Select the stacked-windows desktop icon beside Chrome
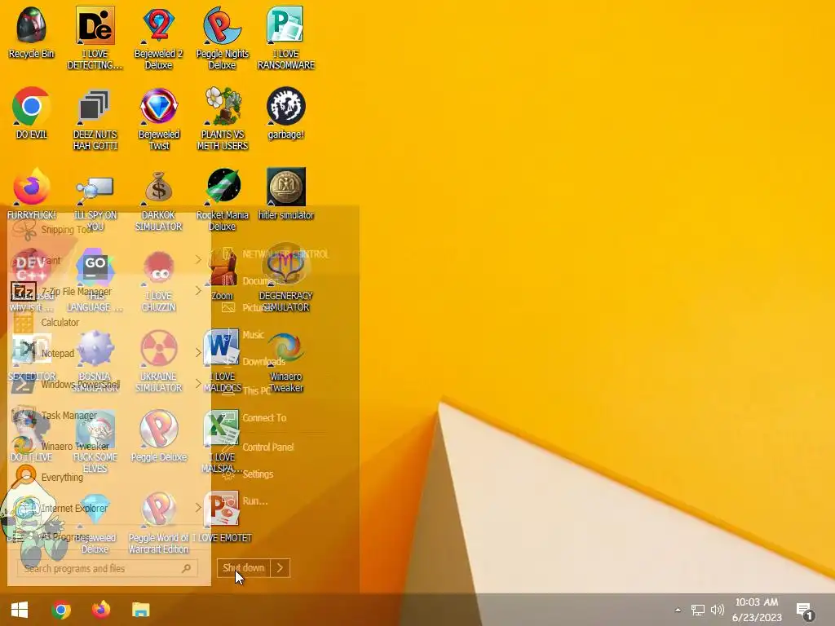 (95, 118)
